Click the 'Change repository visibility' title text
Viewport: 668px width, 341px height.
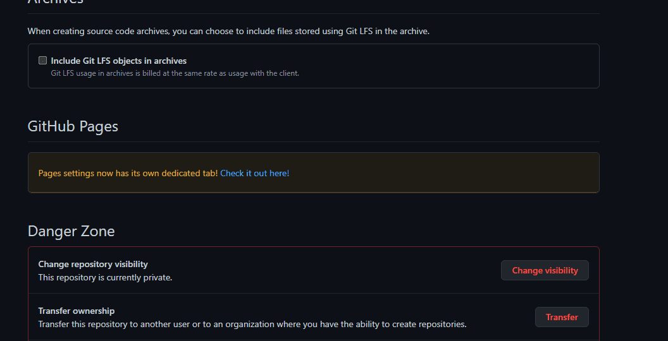pyautogui.click(x=93, y=264)
